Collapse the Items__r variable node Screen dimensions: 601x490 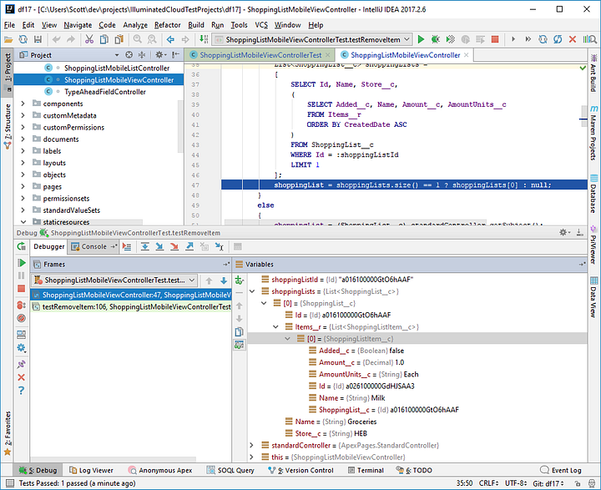[x=275, y=326]
